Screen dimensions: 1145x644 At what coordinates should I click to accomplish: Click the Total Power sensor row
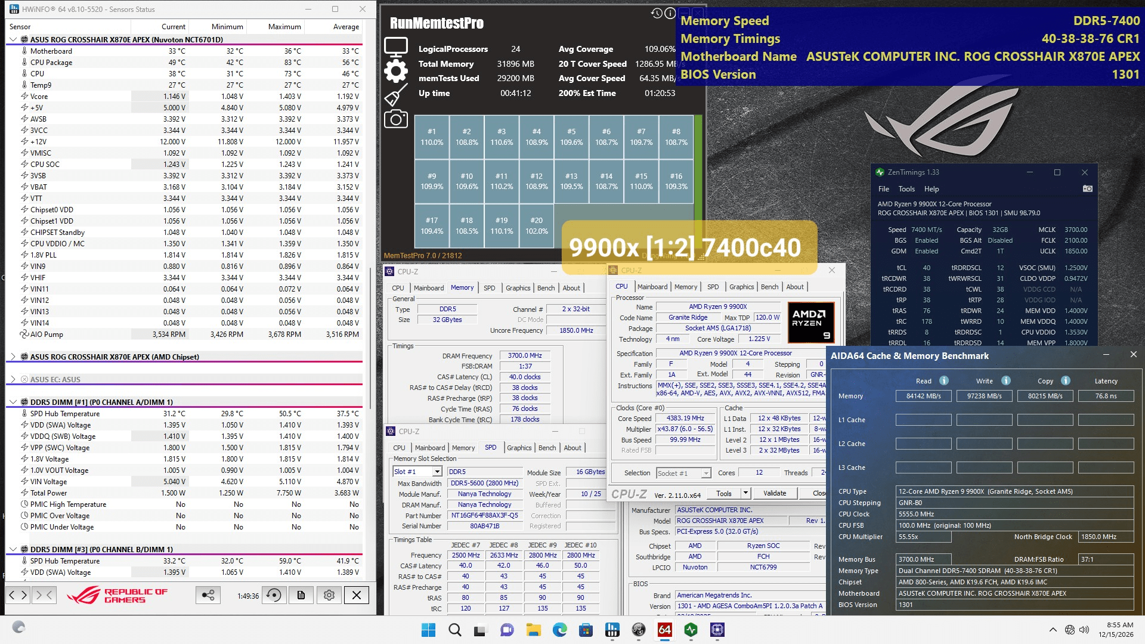coord(184,493)
